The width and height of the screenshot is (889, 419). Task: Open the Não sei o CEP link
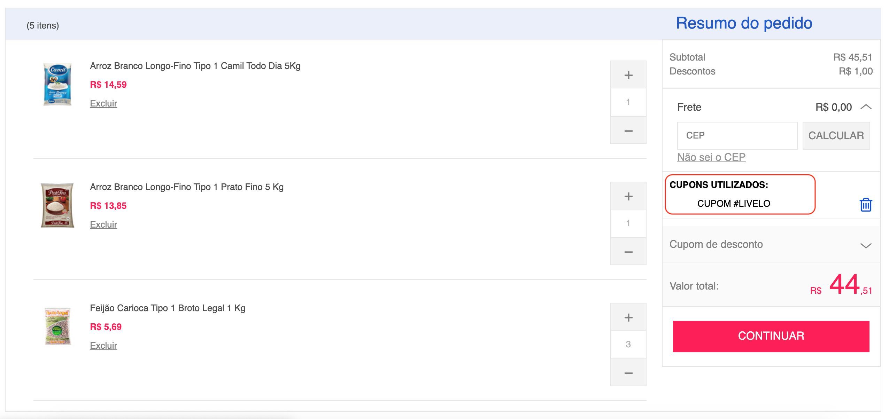point(711,157)
